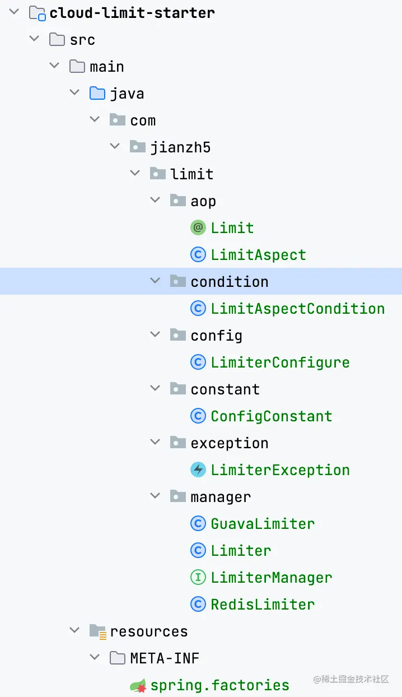Click the RedisLimiter class icon
The width and height of the screenshot is (402, 697).
198,605
